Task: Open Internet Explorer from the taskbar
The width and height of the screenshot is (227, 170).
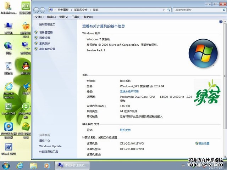Action: coord(20,166)
